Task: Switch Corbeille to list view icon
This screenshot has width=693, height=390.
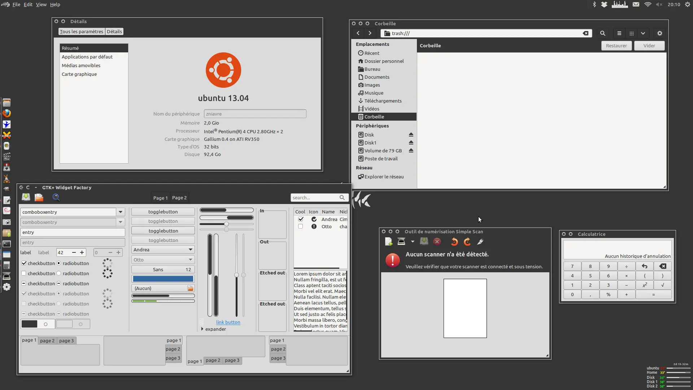Action: pos(619,33)
